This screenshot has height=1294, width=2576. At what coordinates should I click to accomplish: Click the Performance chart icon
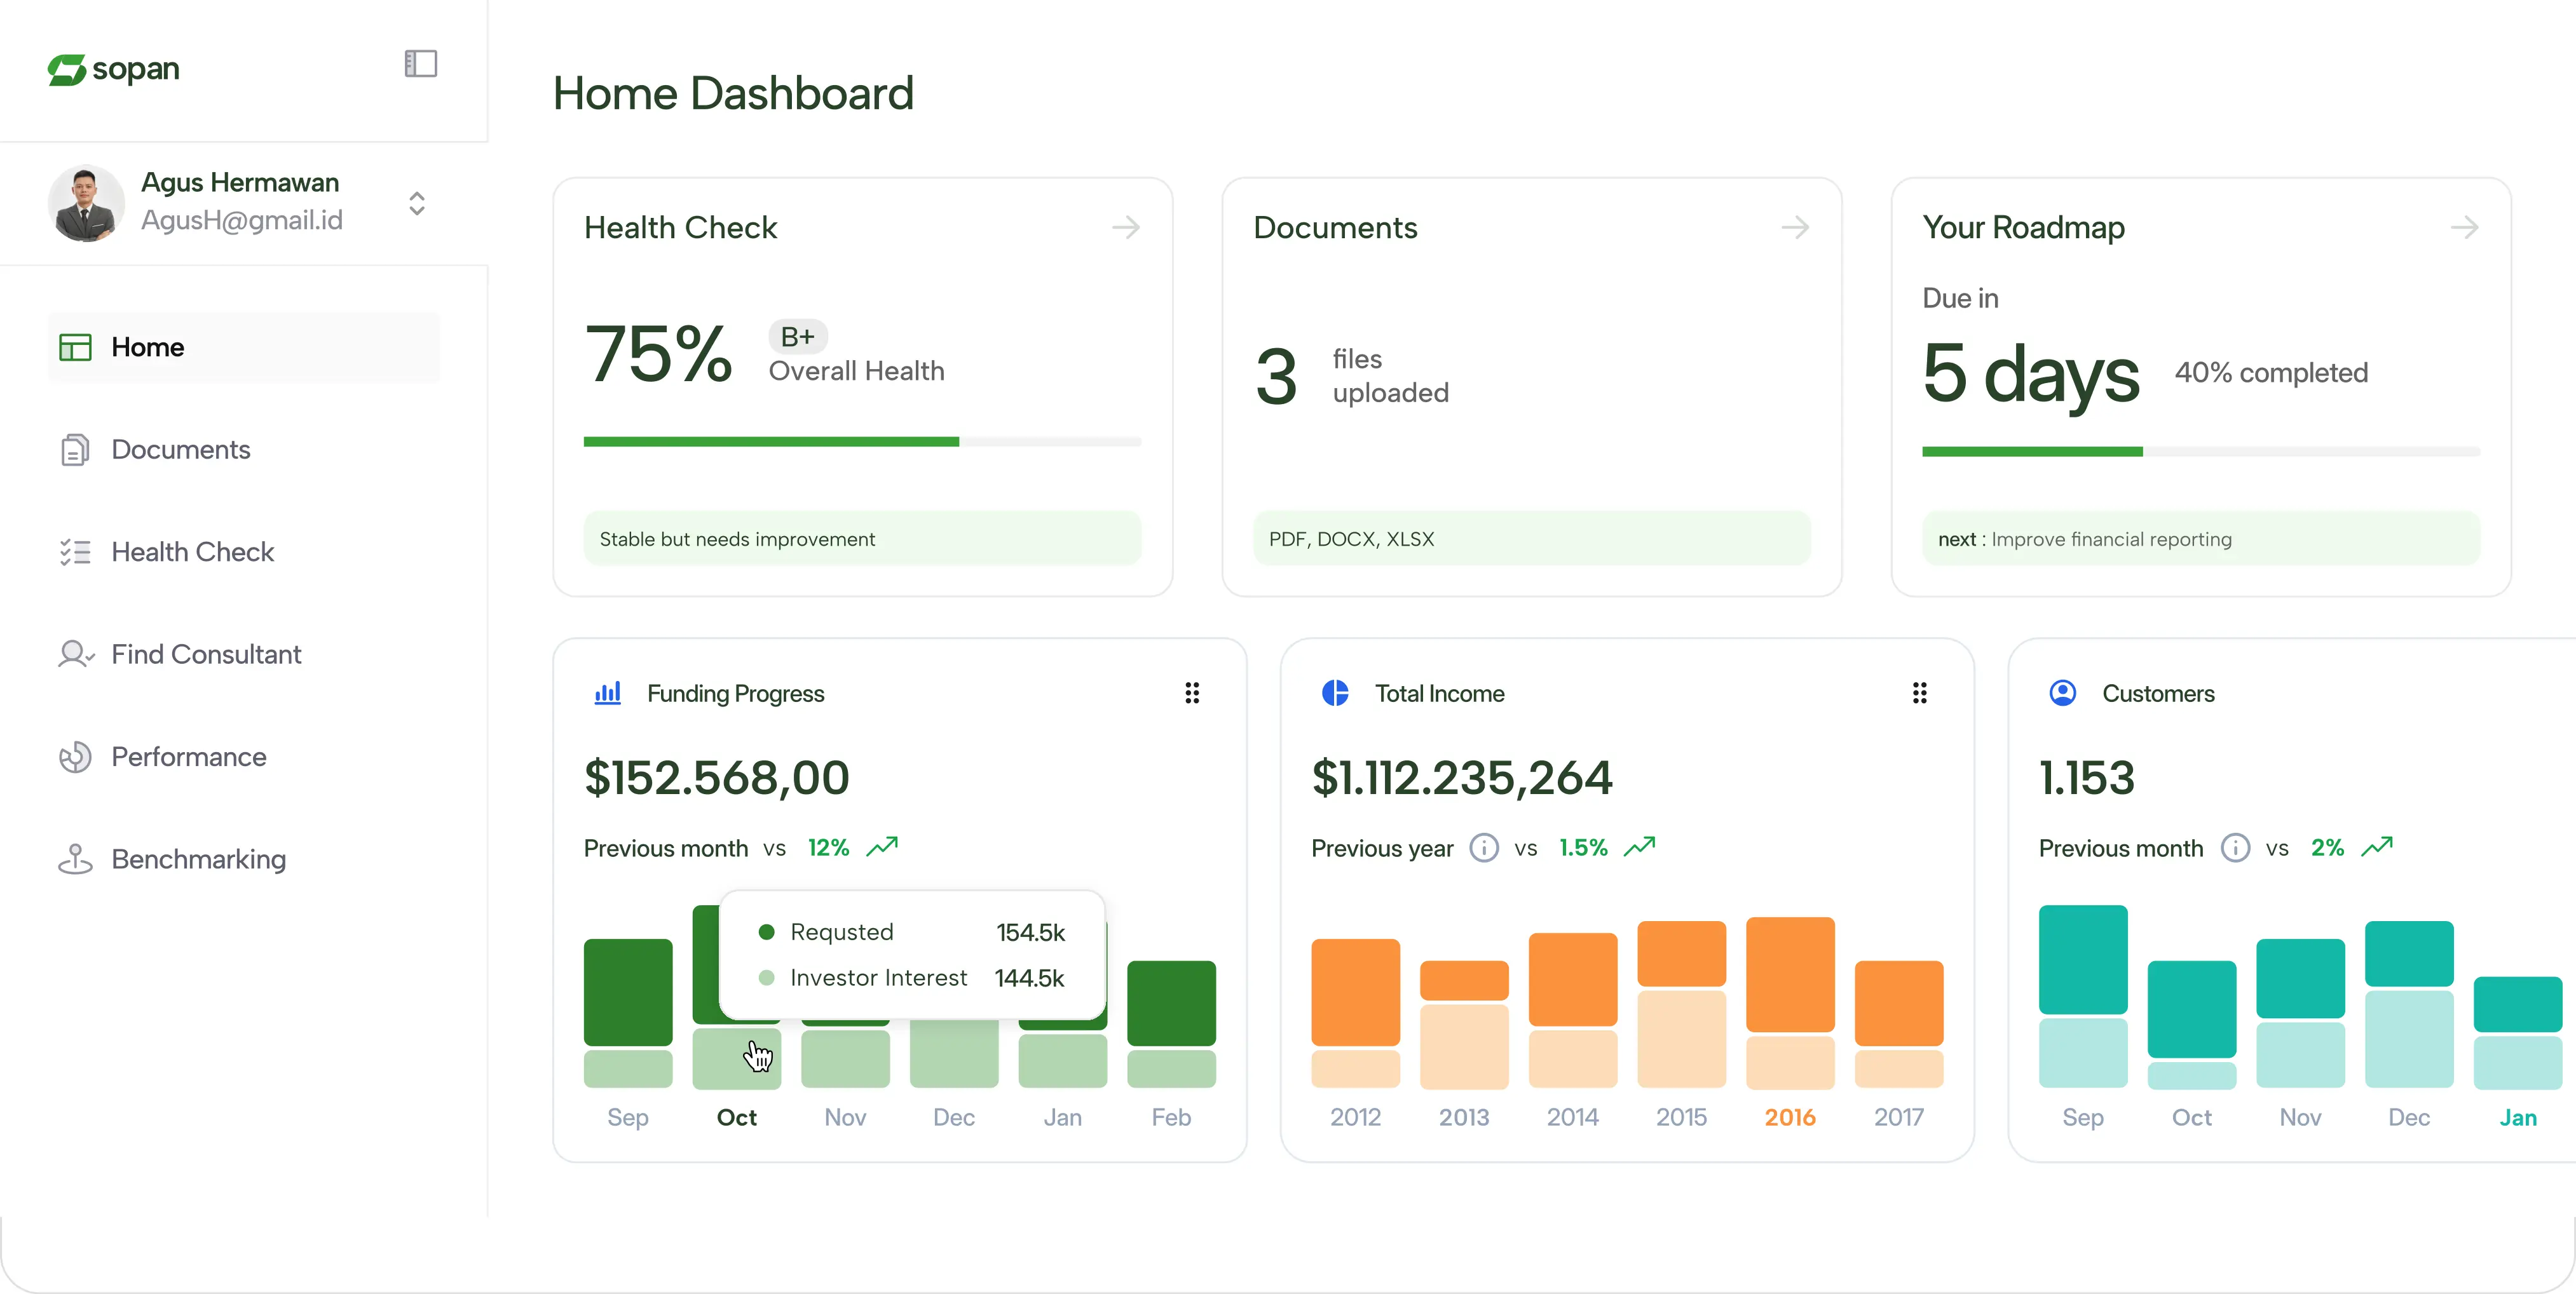[75, 757]
